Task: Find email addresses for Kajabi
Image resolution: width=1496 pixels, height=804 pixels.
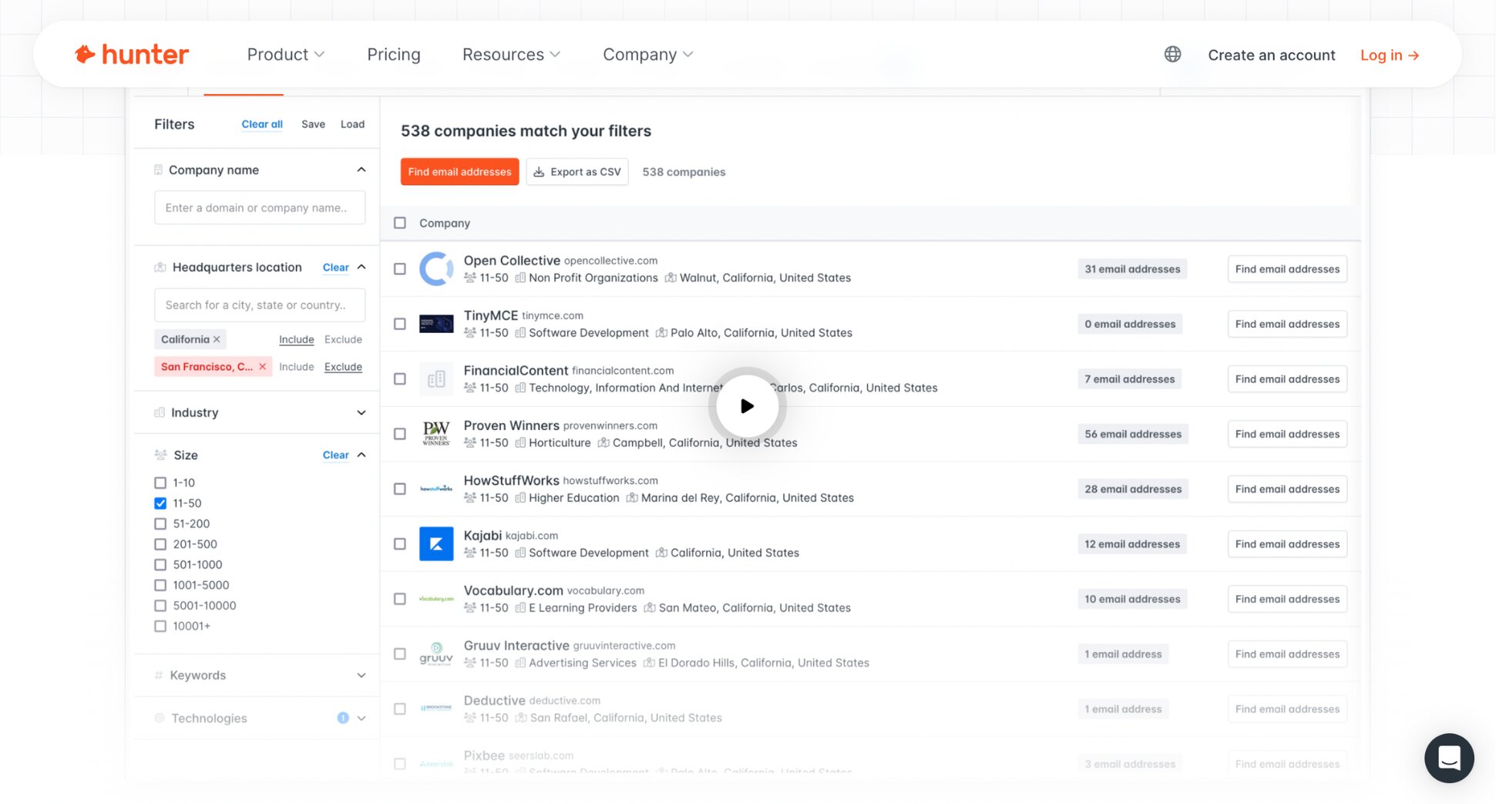Action: [x=1287, y=543]
